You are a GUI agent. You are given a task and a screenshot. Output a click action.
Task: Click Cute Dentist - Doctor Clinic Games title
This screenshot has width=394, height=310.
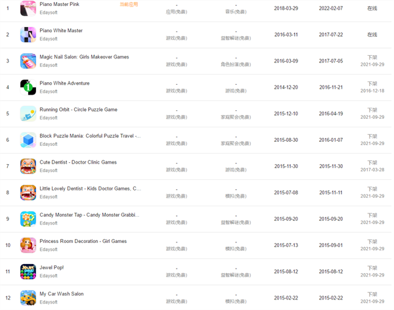pos(78,162)
